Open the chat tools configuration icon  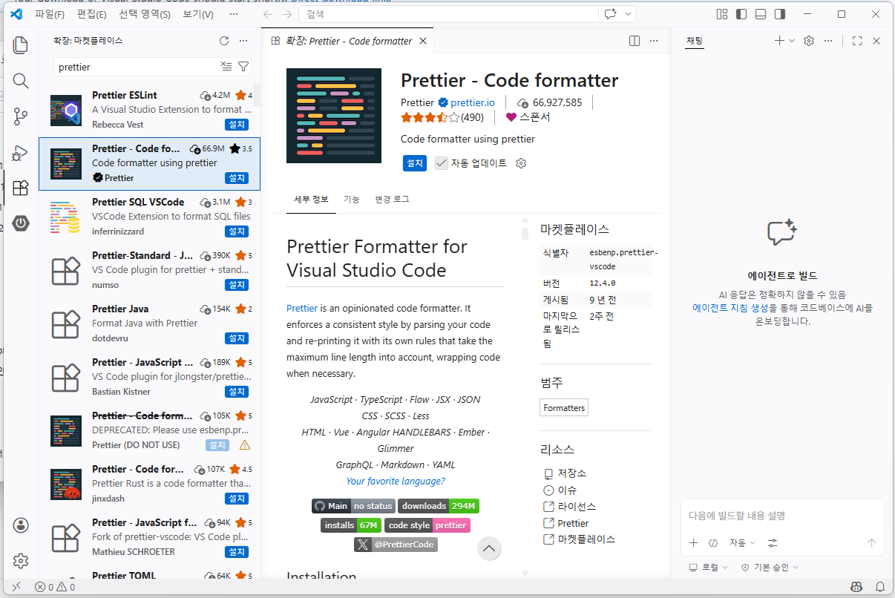pyautogui.click(x=773, y=543)
